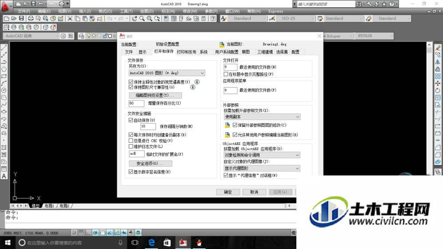The width and height of the screenshot is (443, 249).
Task: Select the Line draw tool
Action: pyautogui.click(x=4, y=48)
